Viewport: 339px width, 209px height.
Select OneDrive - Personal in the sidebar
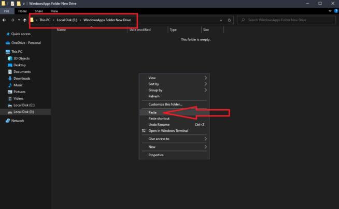point(26,43)
